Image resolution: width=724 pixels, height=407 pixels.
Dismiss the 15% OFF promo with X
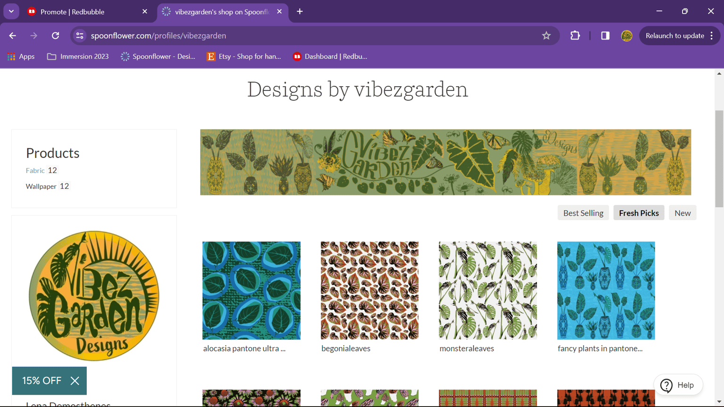click(x=74, y=381)
